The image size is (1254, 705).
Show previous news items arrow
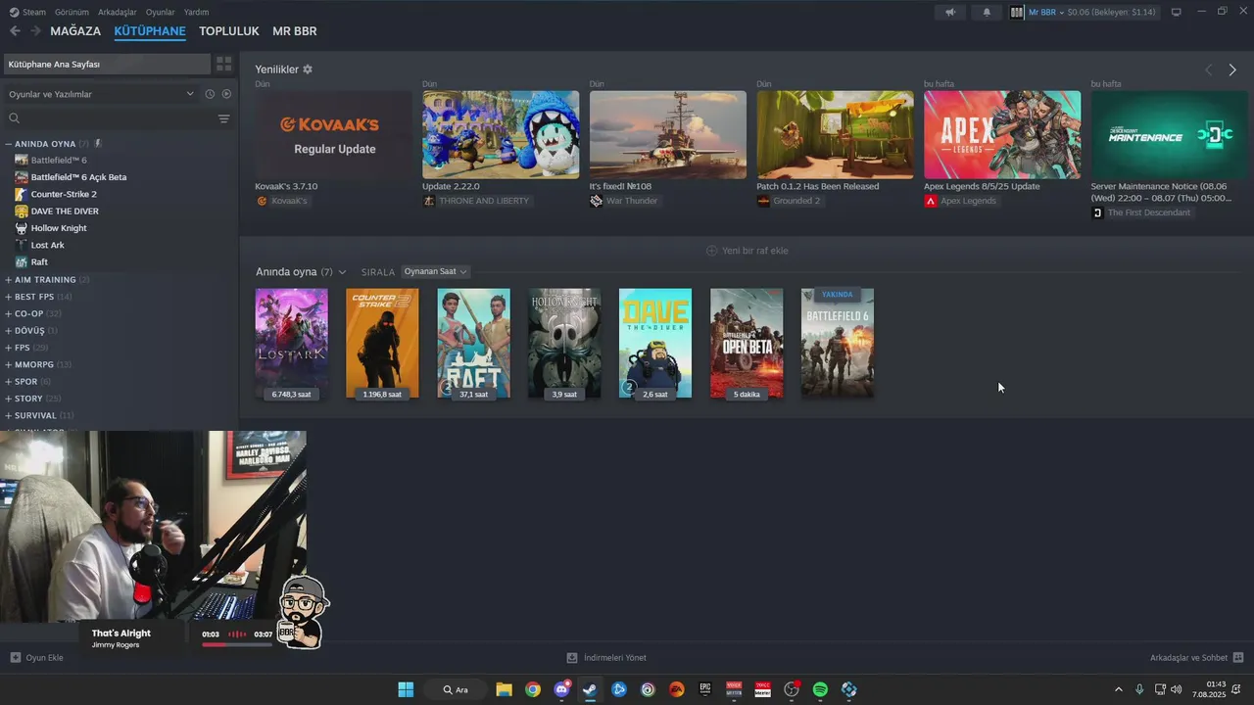coord(1208,70)
